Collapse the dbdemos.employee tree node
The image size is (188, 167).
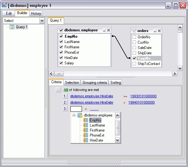[x=74, y=115]
